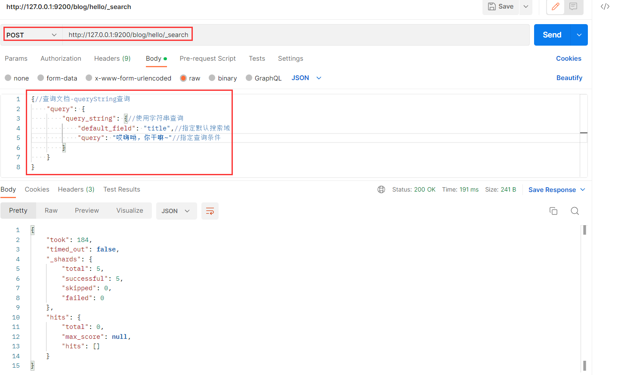Switch to Raw response view
The width and height of the screenshot is (618, 375).
point(51,211)
